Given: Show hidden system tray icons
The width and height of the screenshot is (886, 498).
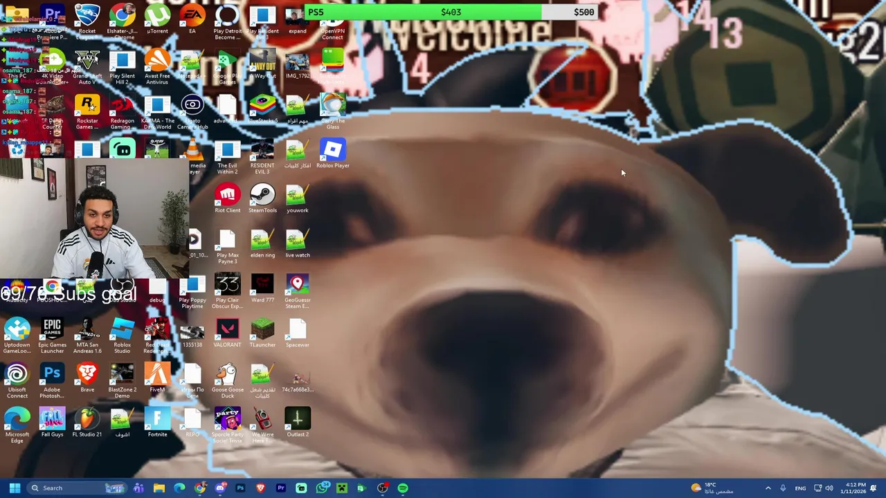Looking at the screenshot, I should 768,488.
